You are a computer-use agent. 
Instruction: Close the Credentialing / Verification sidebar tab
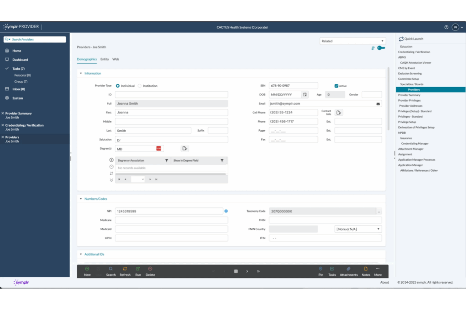pos(3,125)
